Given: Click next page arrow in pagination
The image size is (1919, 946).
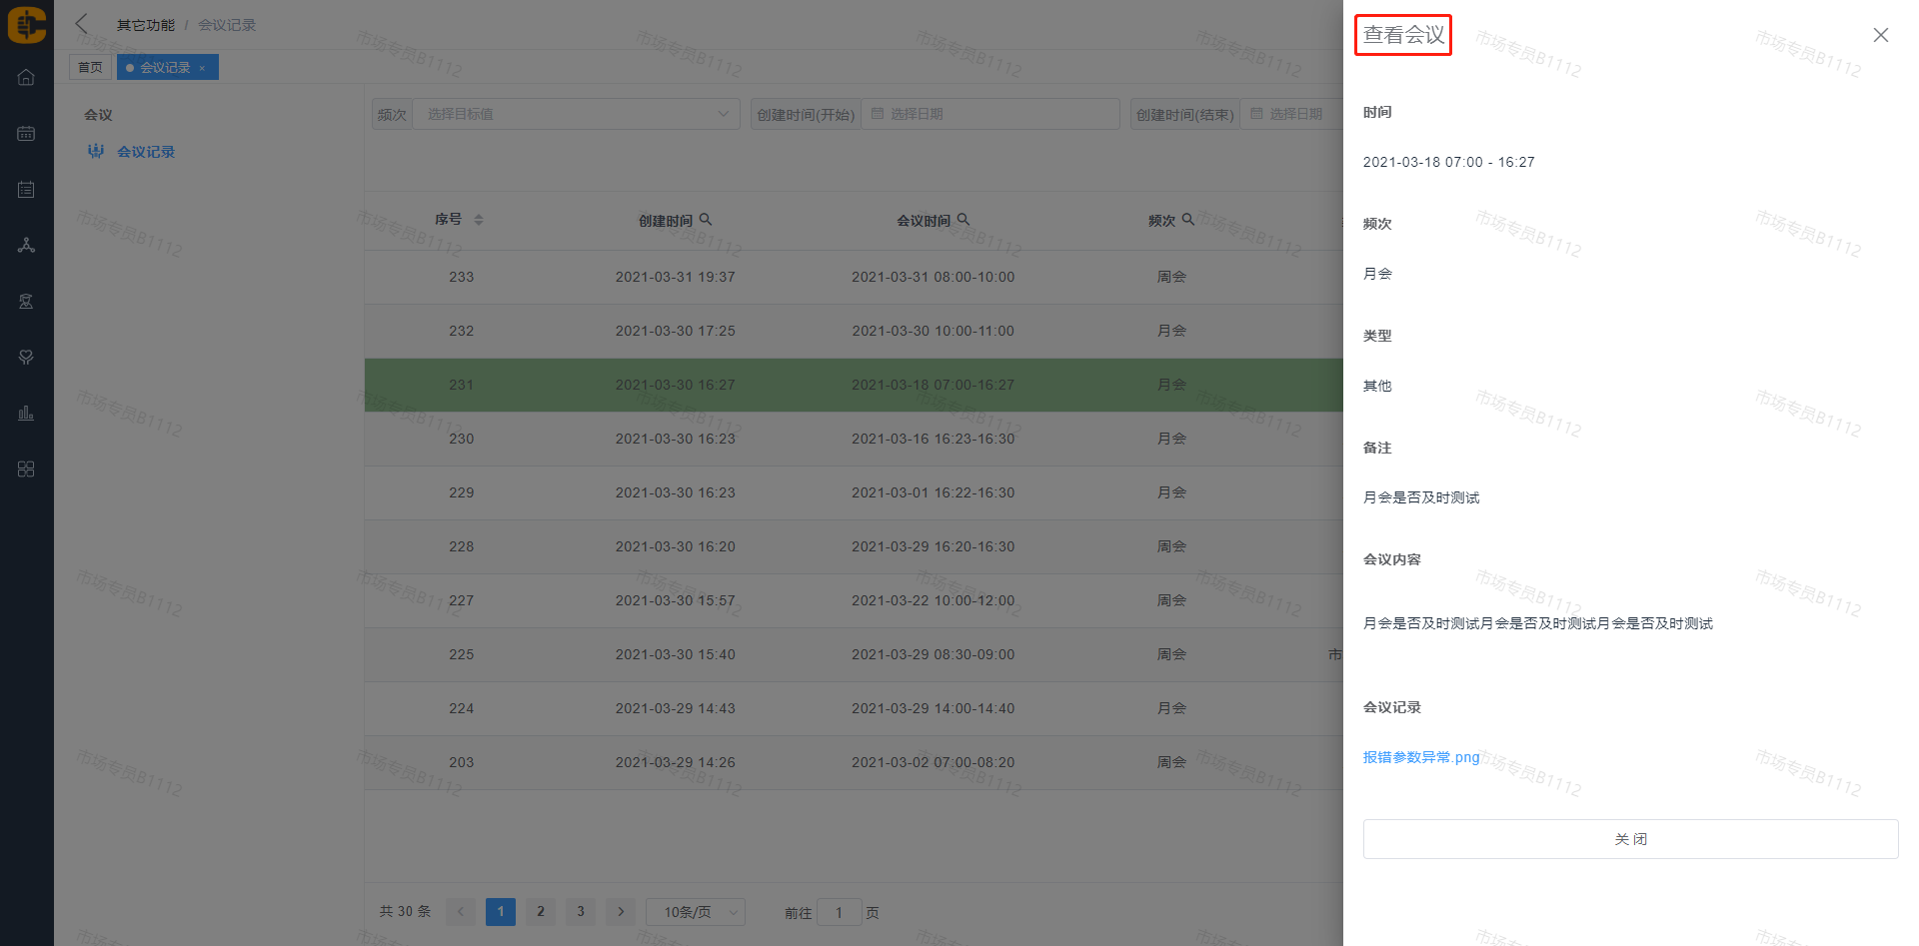Looking at the screenshot, I should pos(621,912).
